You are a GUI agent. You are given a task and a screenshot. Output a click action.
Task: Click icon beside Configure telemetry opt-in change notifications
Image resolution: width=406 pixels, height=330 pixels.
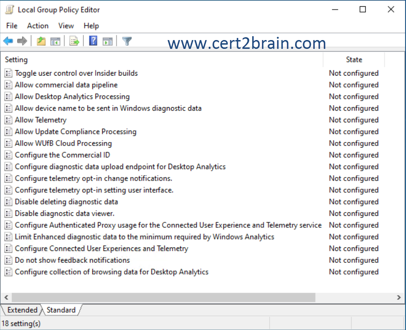[8, 178]
